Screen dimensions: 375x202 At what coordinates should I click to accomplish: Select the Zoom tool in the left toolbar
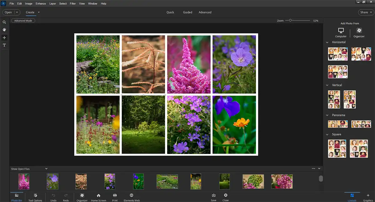[4, 22]
